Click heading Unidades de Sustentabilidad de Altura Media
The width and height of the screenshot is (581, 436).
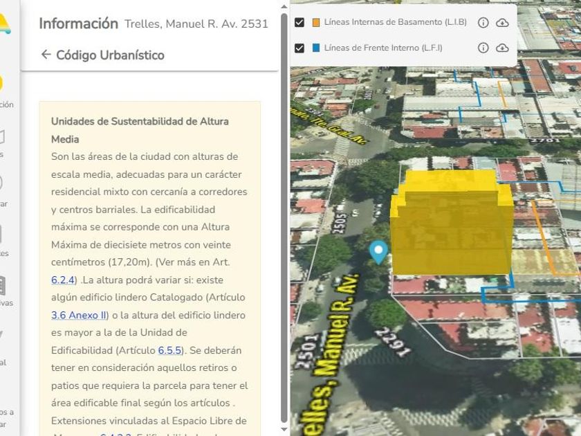pos(140,130)
